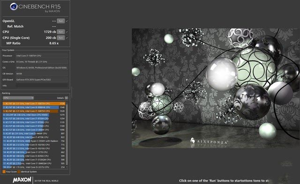The height and width of the screenshot is (184, 300).
Task: Click the Cores x GHz field value
Action: pyautogui.click(x=42, y=62)
